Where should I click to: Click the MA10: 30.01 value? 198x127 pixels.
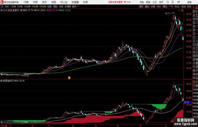click(x=40, y=10)
